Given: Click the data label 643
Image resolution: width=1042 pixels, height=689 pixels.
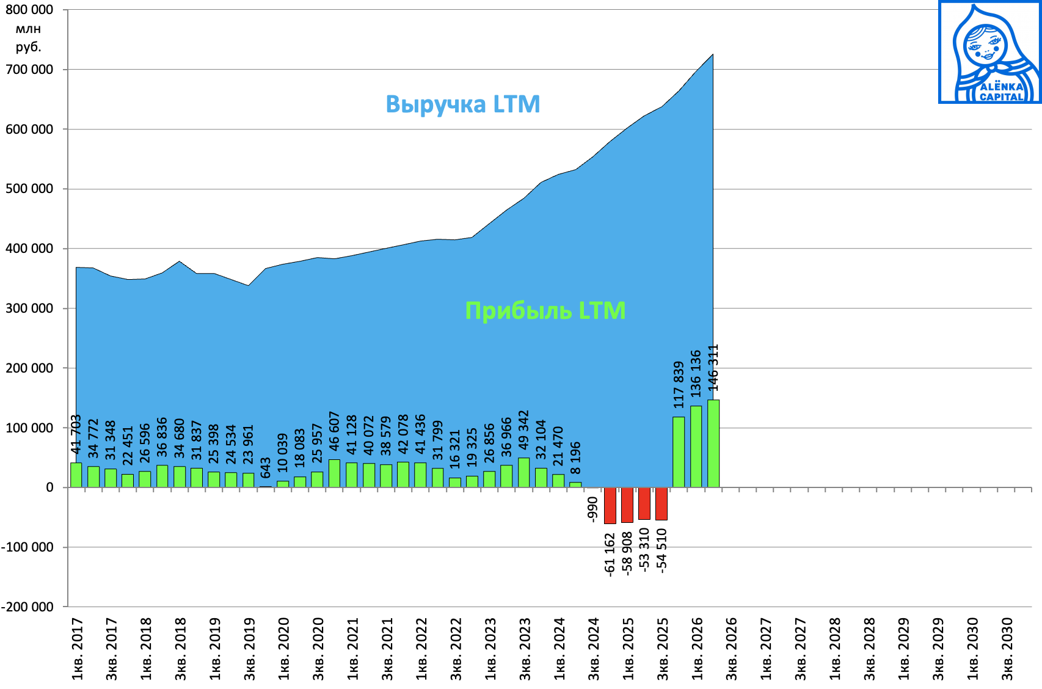Looking at the screenshot, I should pyautogui.click(x=266, y=468).
